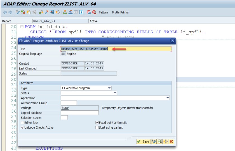Click the Active status text
The width and height of the screenshot is (235, 151).
[93, 21]
